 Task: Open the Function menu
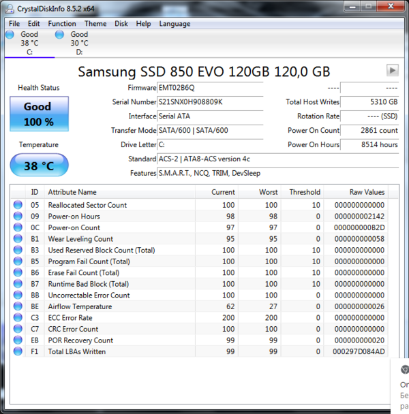click(62, 24)
